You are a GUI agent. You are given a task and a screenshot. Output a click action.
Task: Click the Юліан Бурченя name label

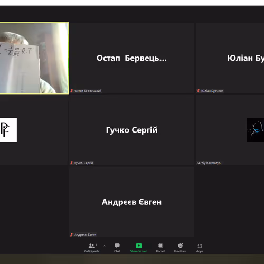(212, 91)
